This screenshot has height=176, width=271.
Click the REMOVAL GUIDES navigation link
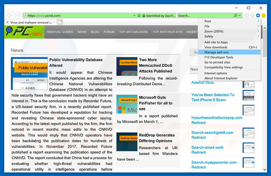pyautogui.click(x=60, y=32)
